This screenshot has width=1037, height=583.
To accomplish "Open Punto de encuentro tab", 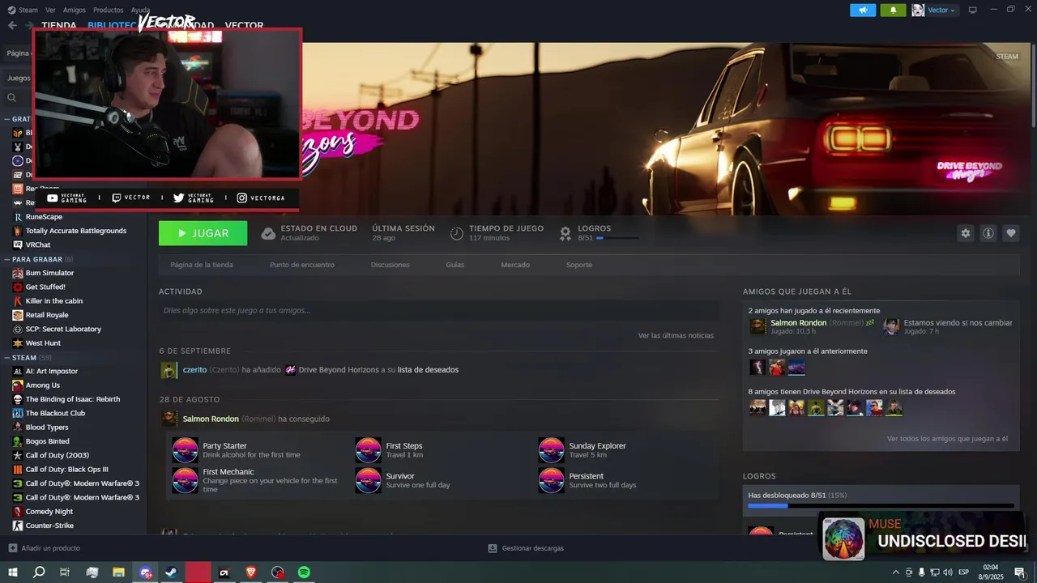I will click(x=302, y=265).
